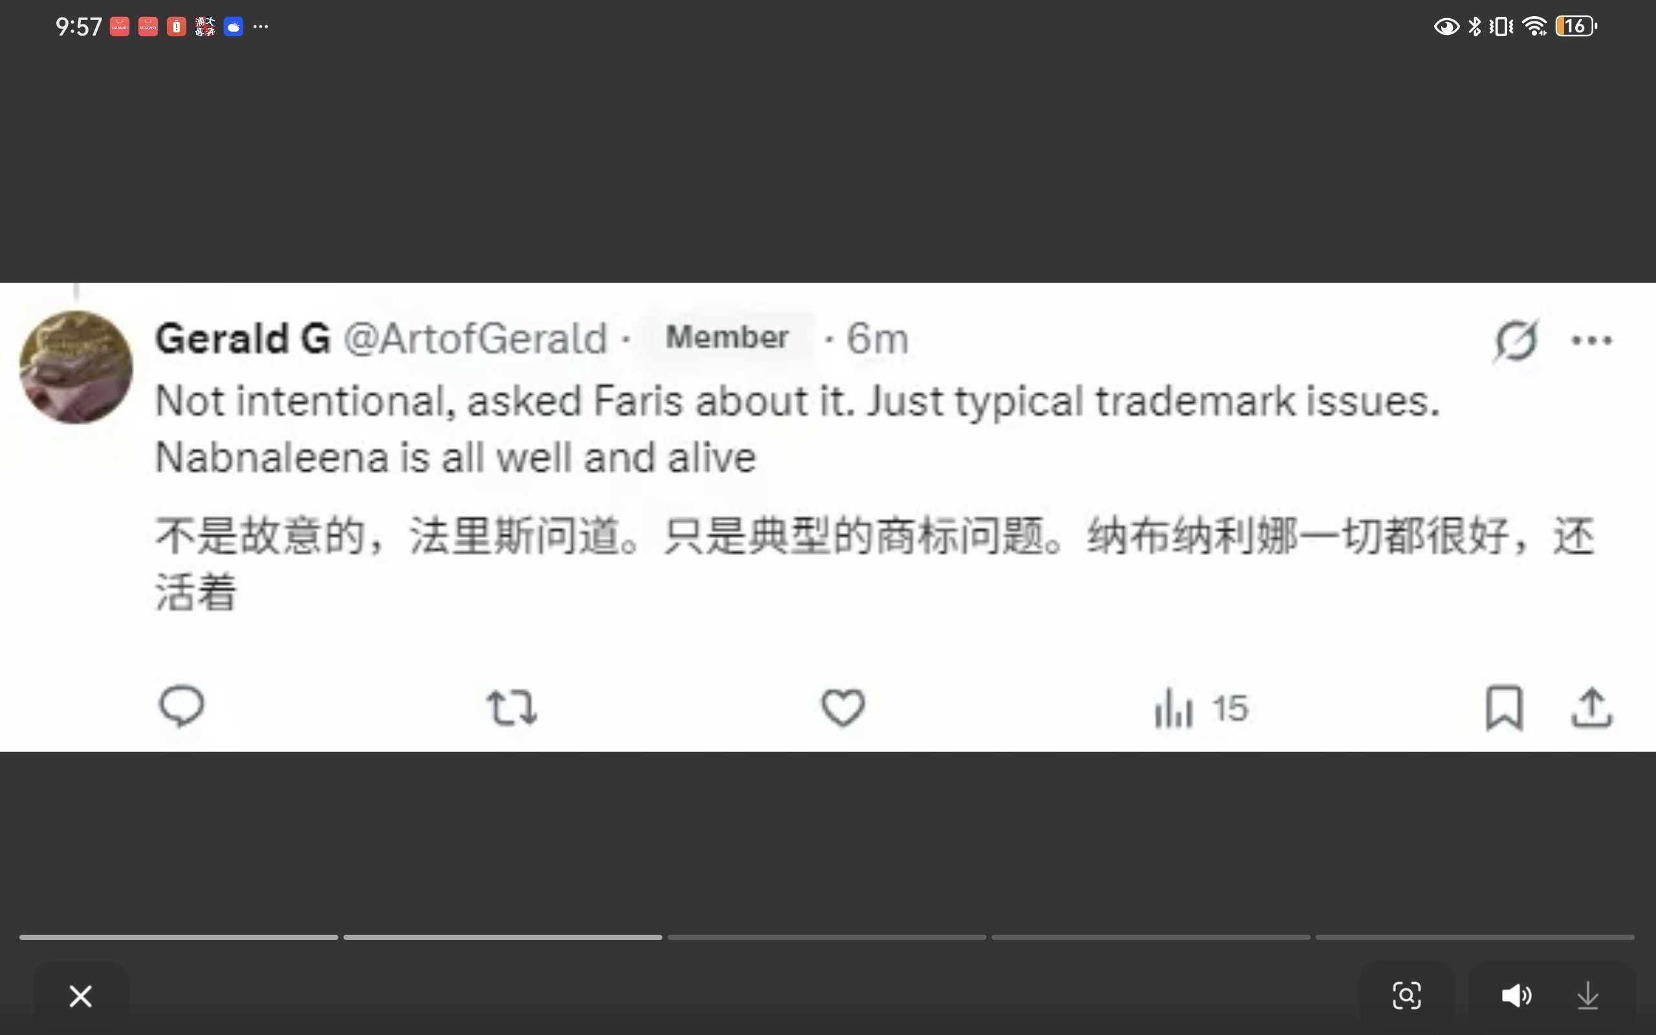Expand status bar notification overflow dots
This screenshot has width=1656, height=1035.
click(261, 27)
